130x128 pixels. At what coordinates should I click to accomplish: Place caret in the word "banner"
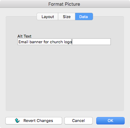36,42
